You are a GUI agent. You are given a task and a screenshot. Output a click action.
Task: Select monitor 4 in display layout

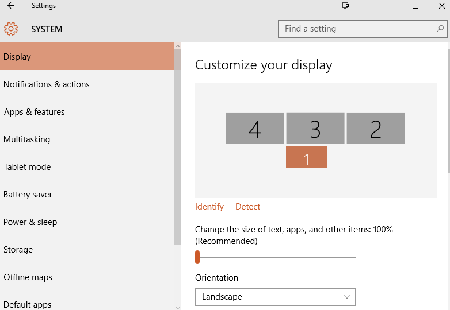click(x=255, y=128)
